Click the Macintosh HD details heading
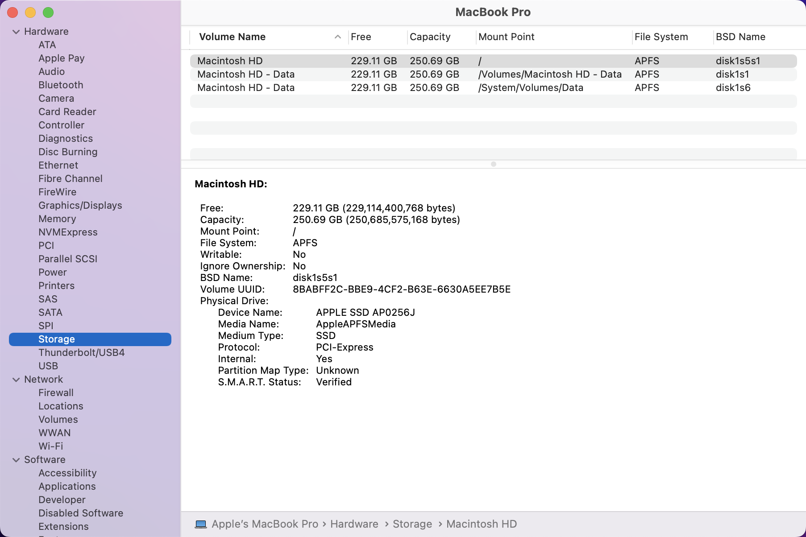 pyautogui.click(x=231, y=184)
